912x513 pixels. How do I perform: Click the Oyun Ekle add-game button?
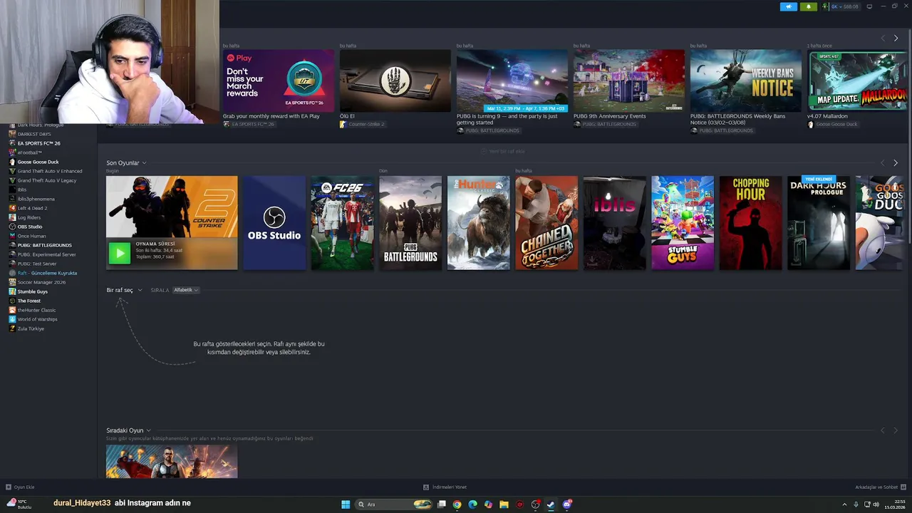(20, 487)
